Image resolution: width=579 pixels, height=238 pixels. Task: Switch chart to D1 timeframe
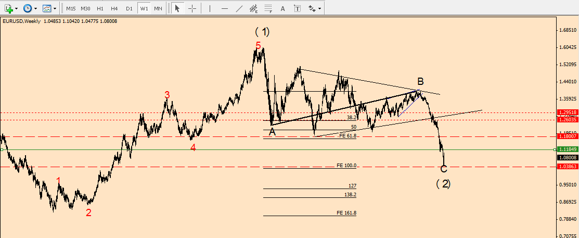point(129,8)
